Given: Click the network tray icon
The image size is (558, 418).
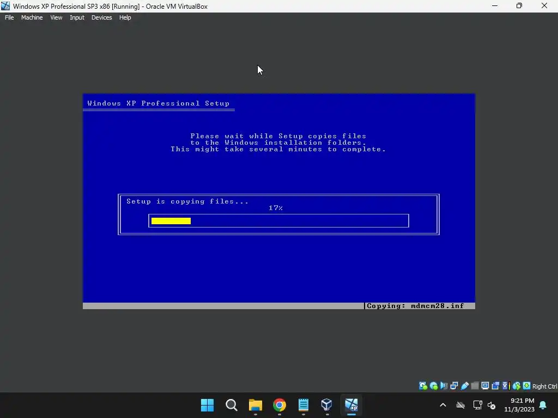Looking at the screenshot, I should [x=477, y=405].
